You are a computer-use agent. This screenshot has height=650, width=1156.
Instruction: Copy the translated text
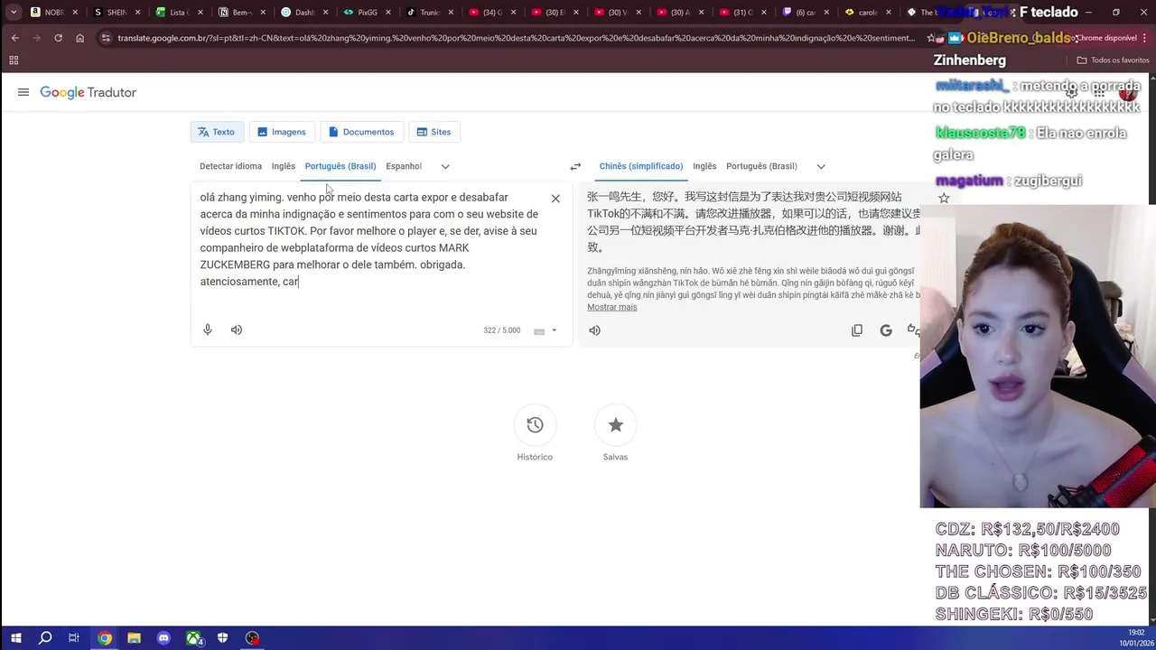(857, 330)
